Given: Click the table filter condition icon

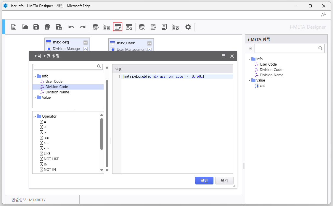Looking at the screenshot, I should point(118,27).
